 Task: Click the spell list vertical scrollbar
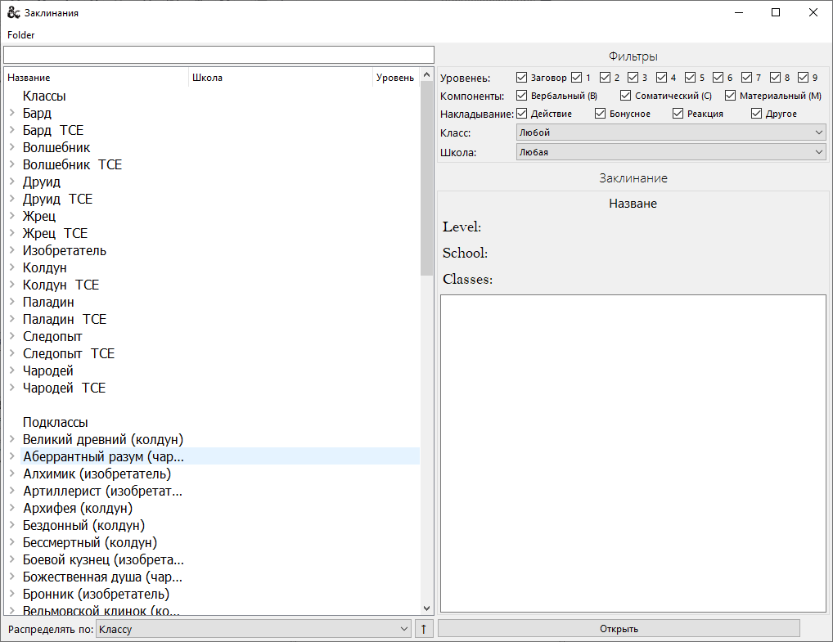(426, 327)
